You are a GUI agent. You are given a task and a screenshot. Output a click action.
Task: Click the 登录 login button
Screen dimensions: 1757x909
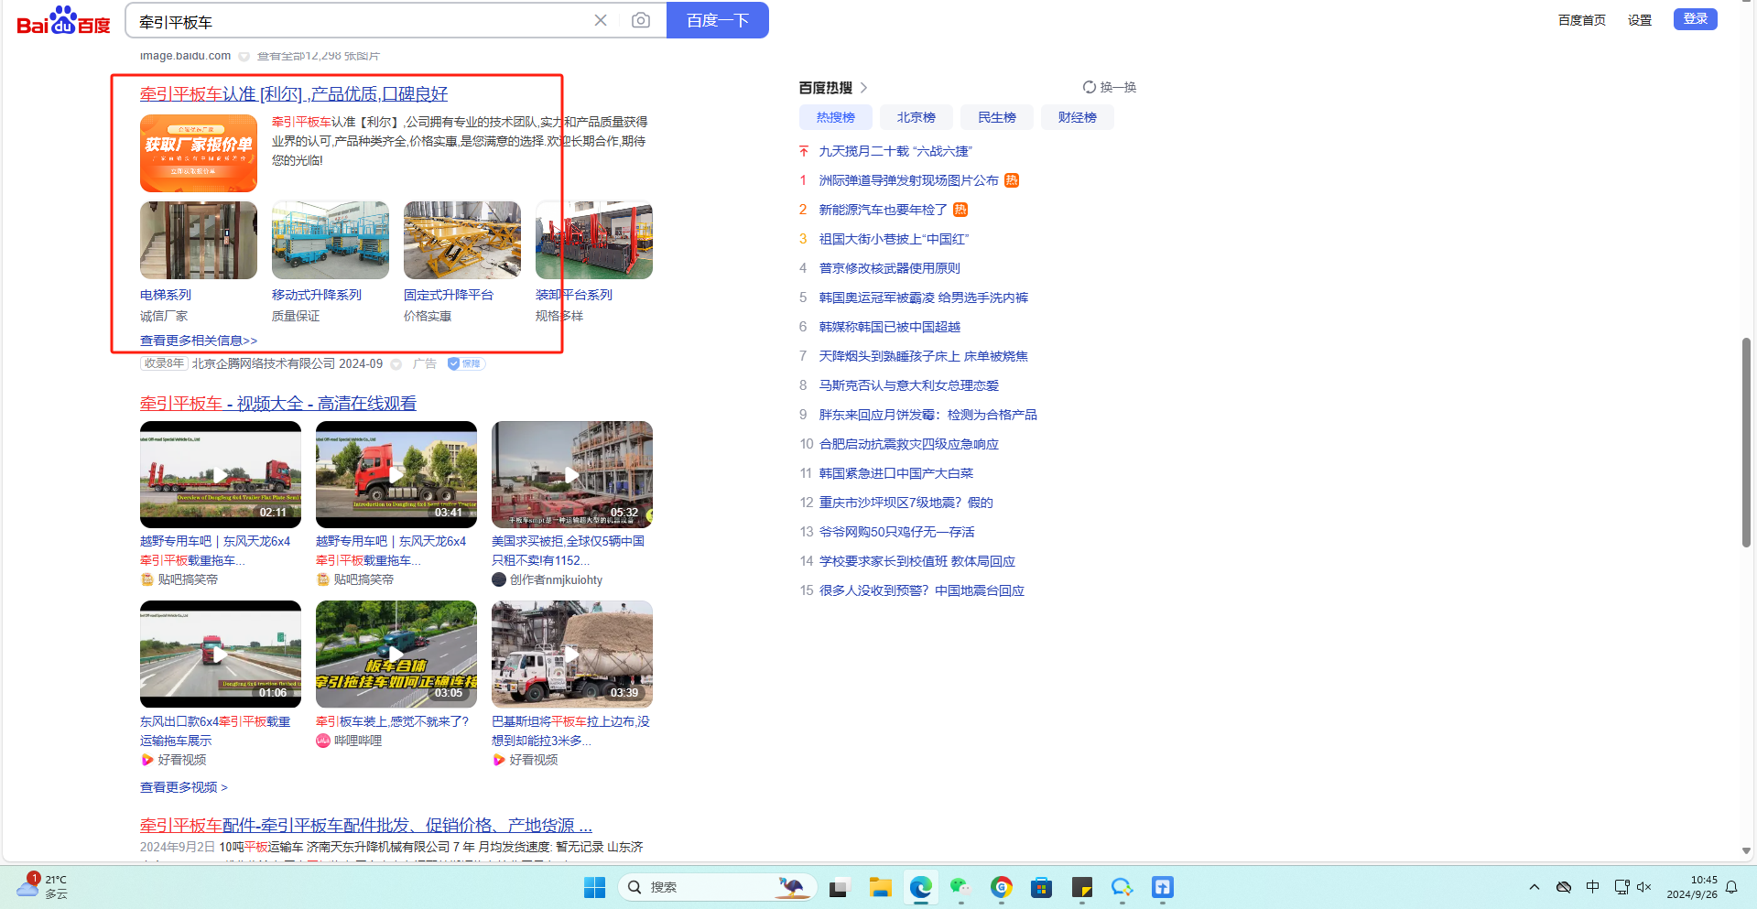point(1695,19)
